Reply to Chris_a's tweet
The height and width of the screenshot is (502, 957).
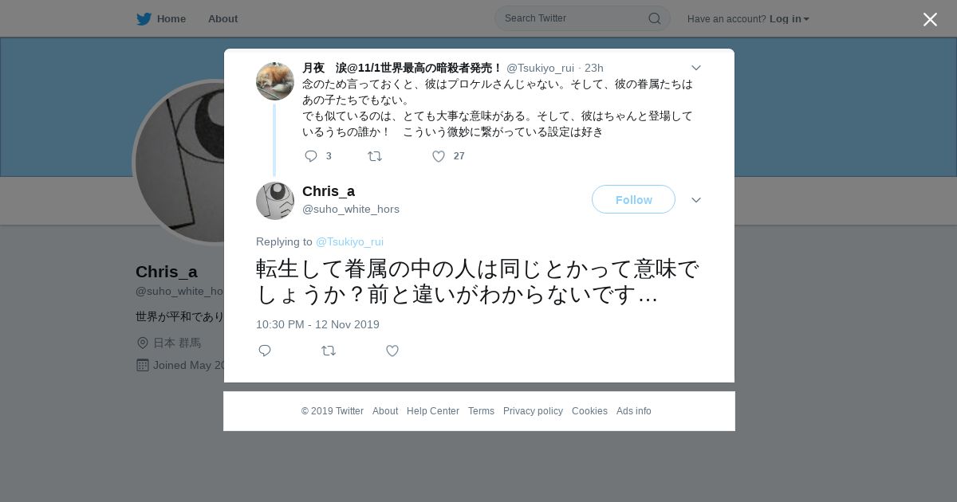click(x=265, y=351)
